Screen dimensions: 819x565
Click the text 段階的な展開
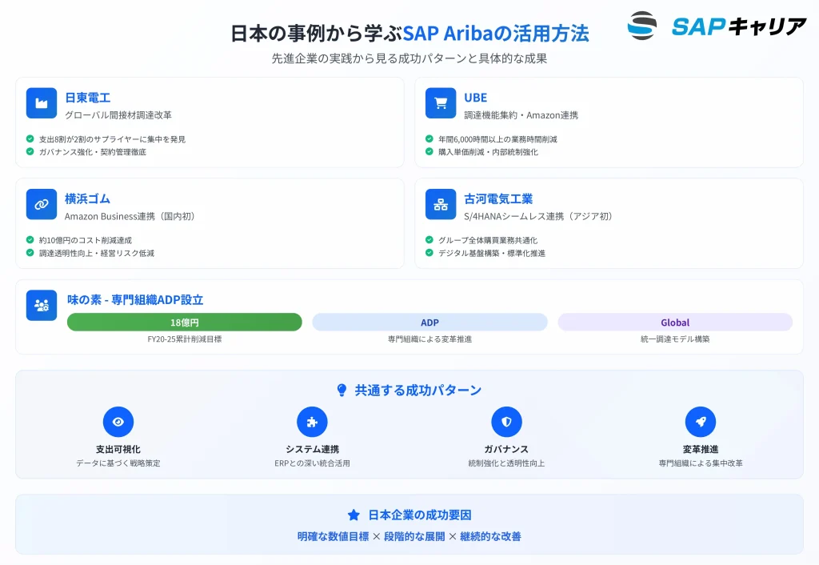click(x=415, y=537)
